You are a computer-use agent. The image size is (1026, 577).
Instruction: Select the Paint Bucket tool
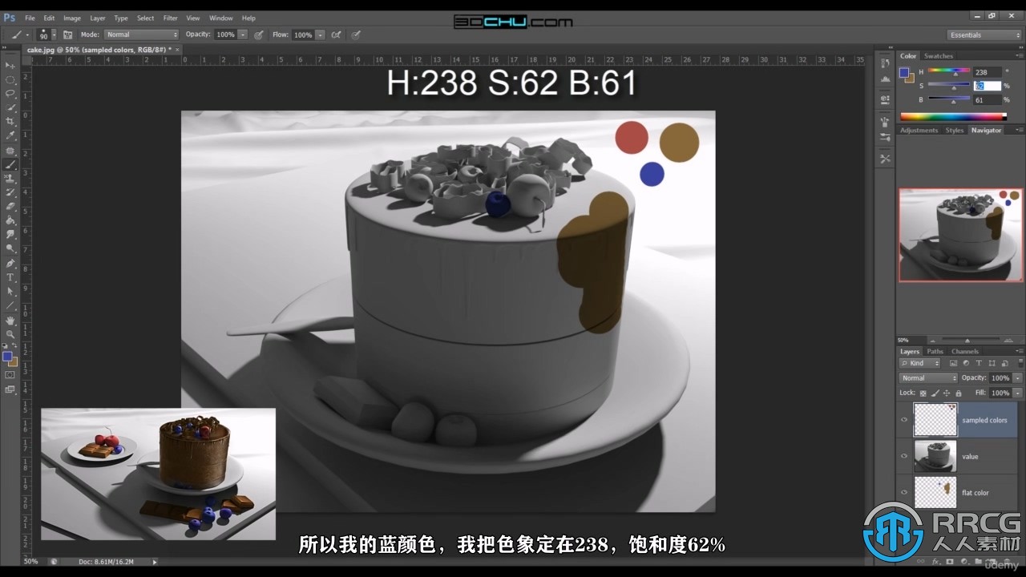tap(10, 220)
